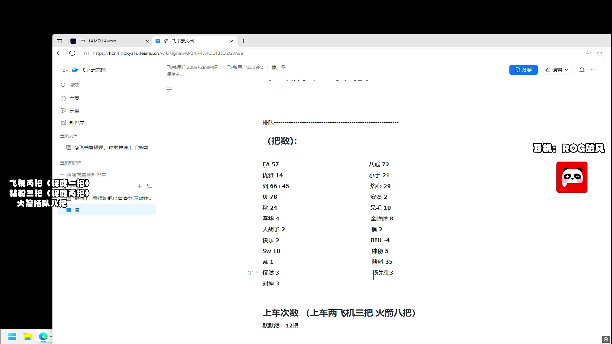This screenshot has width=612, height=344.
Task: Open the Windows Start menu
Action: (12, 336)
